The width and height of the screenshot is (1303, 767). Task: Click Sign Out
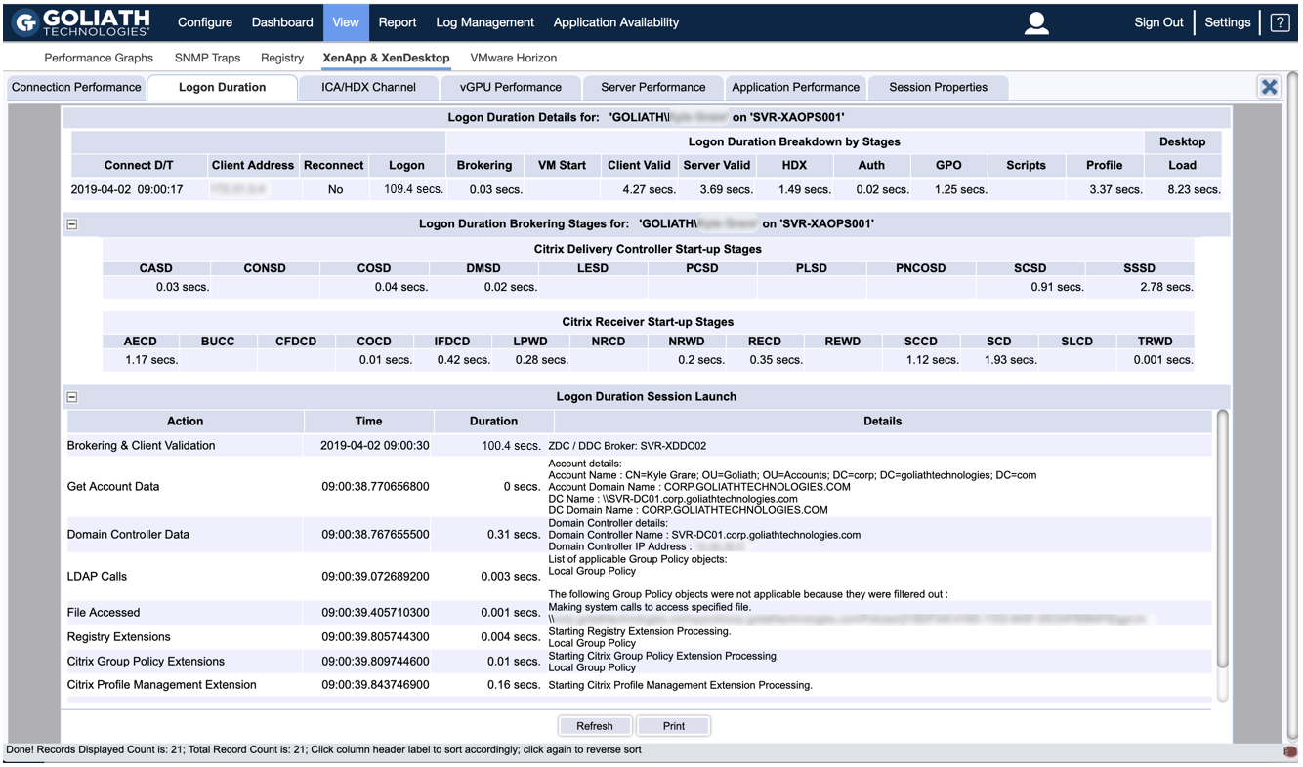coord(1158,21)
